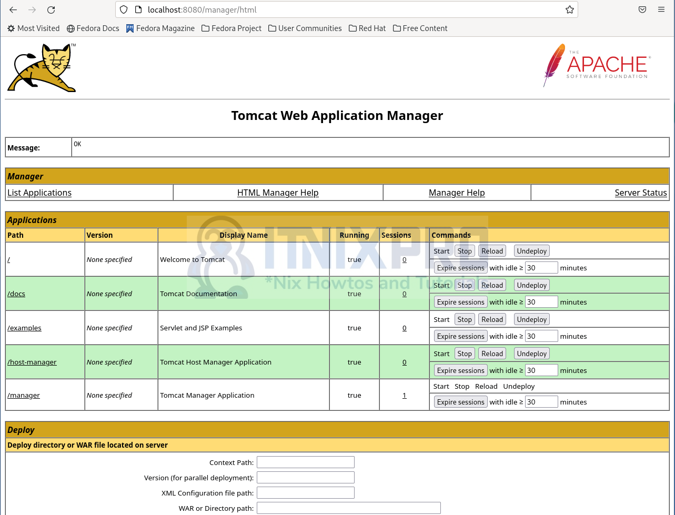Click sessions count 0 for Tomcat Documentation
This screenshot has height=515, width=675.
404,294
